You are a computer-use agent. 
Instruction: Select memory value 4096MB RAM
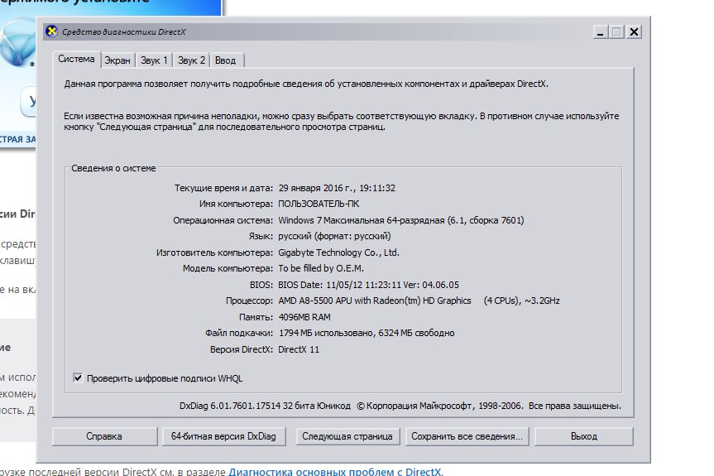pos(304,317)
